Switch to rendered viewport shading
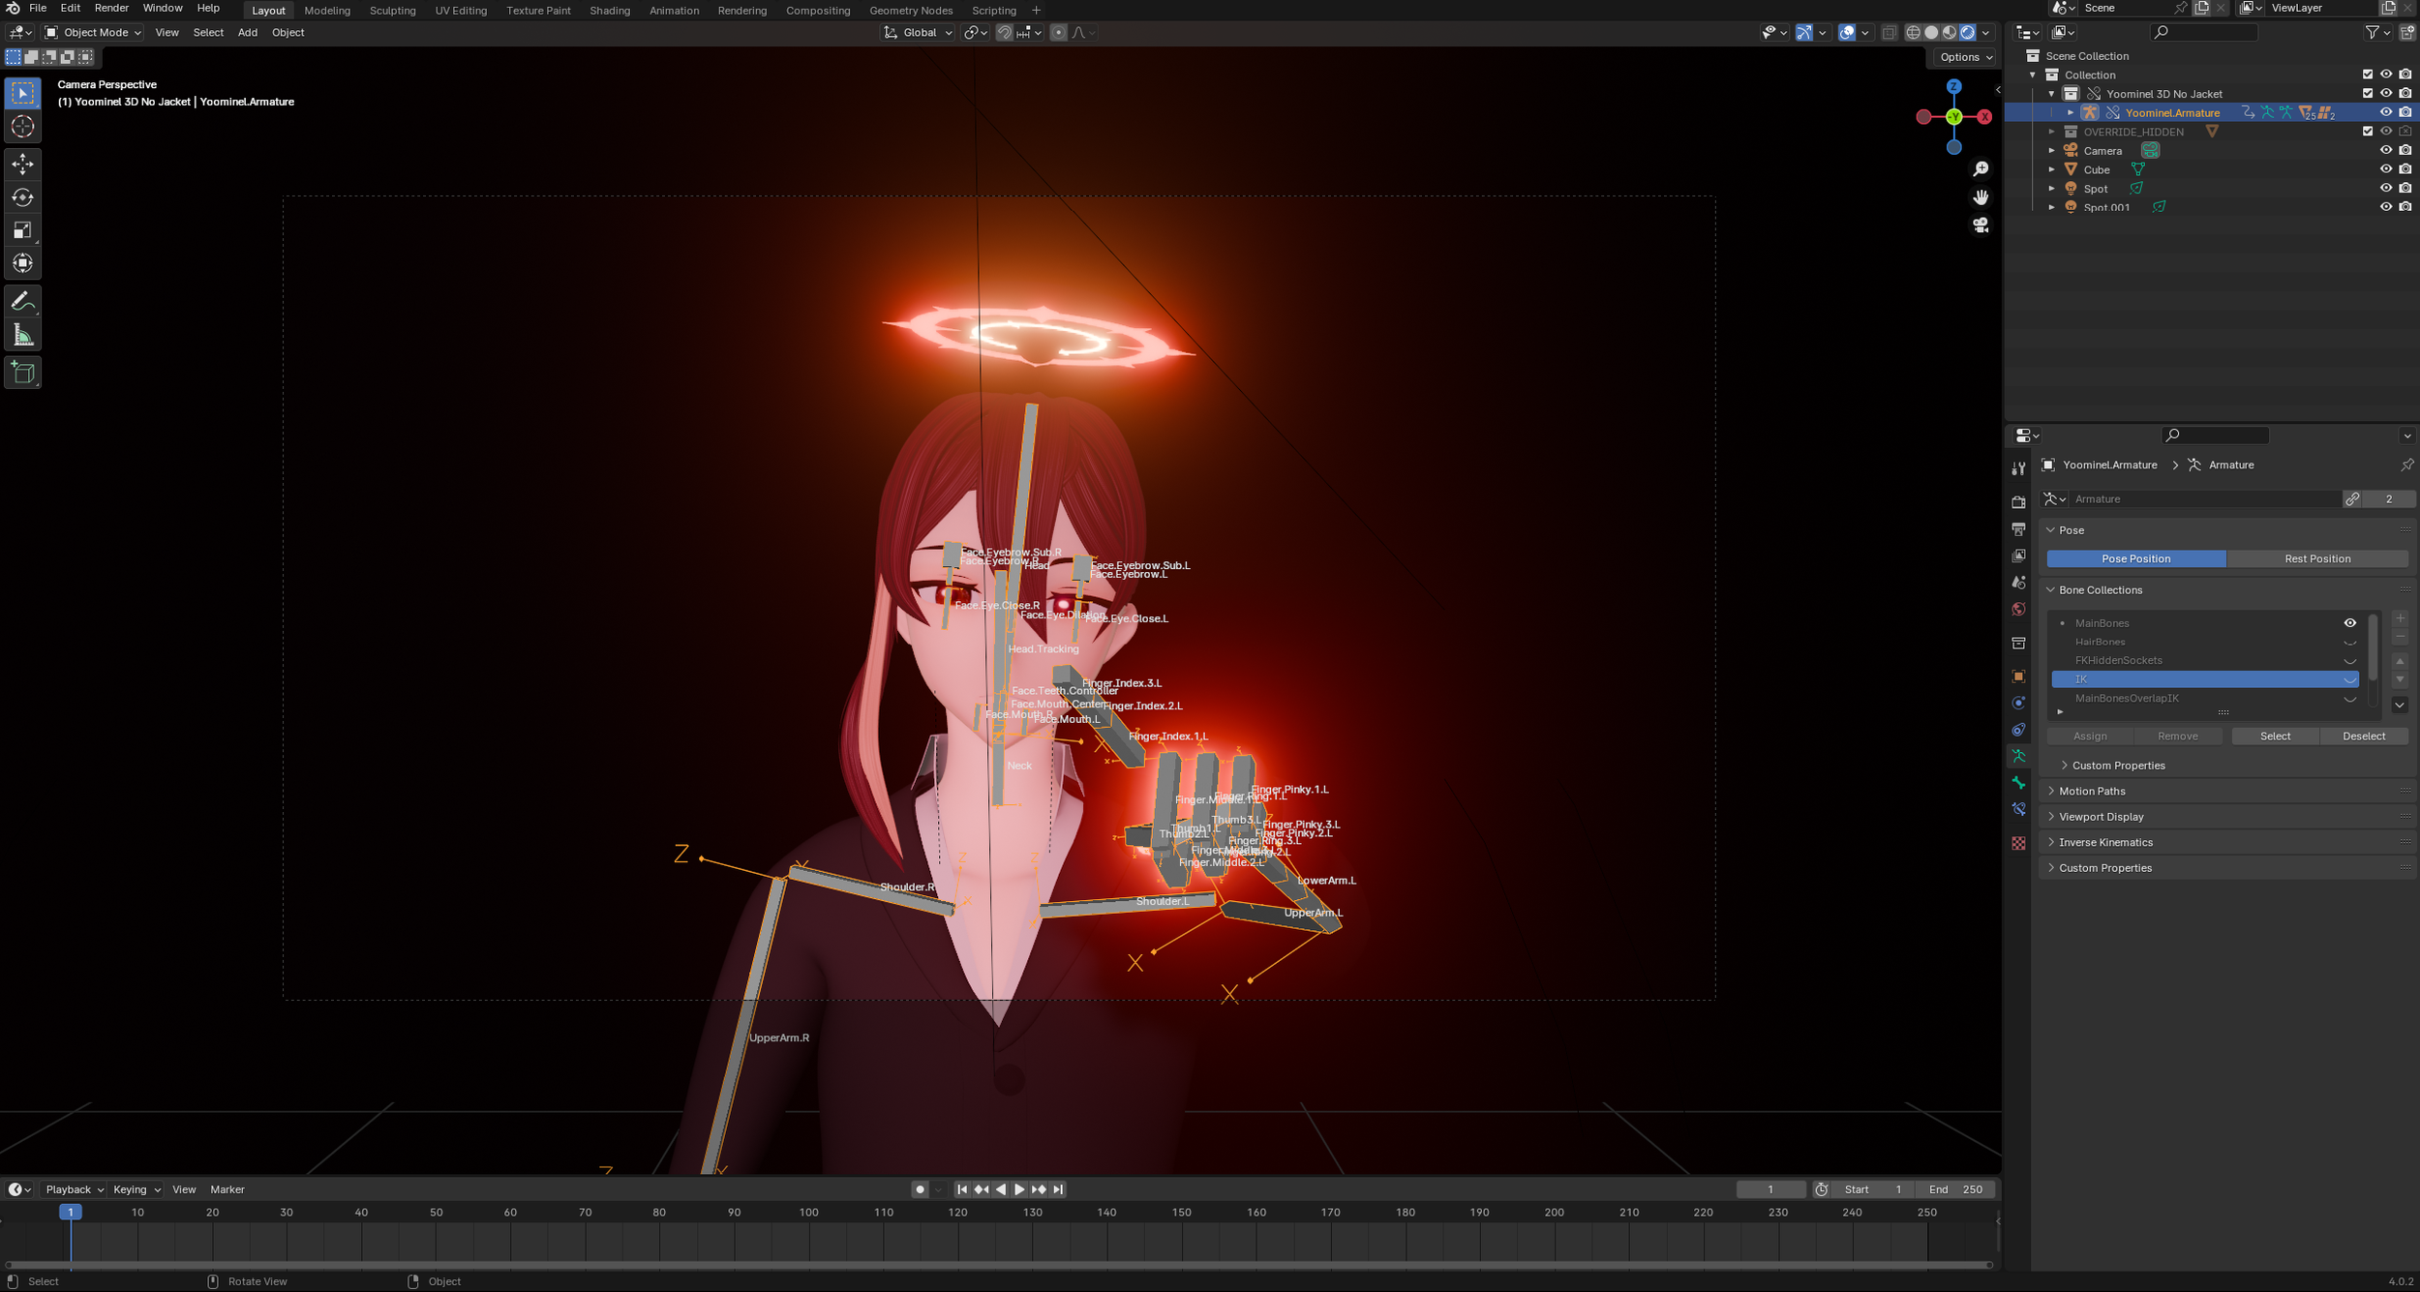 pos(1968,33)
